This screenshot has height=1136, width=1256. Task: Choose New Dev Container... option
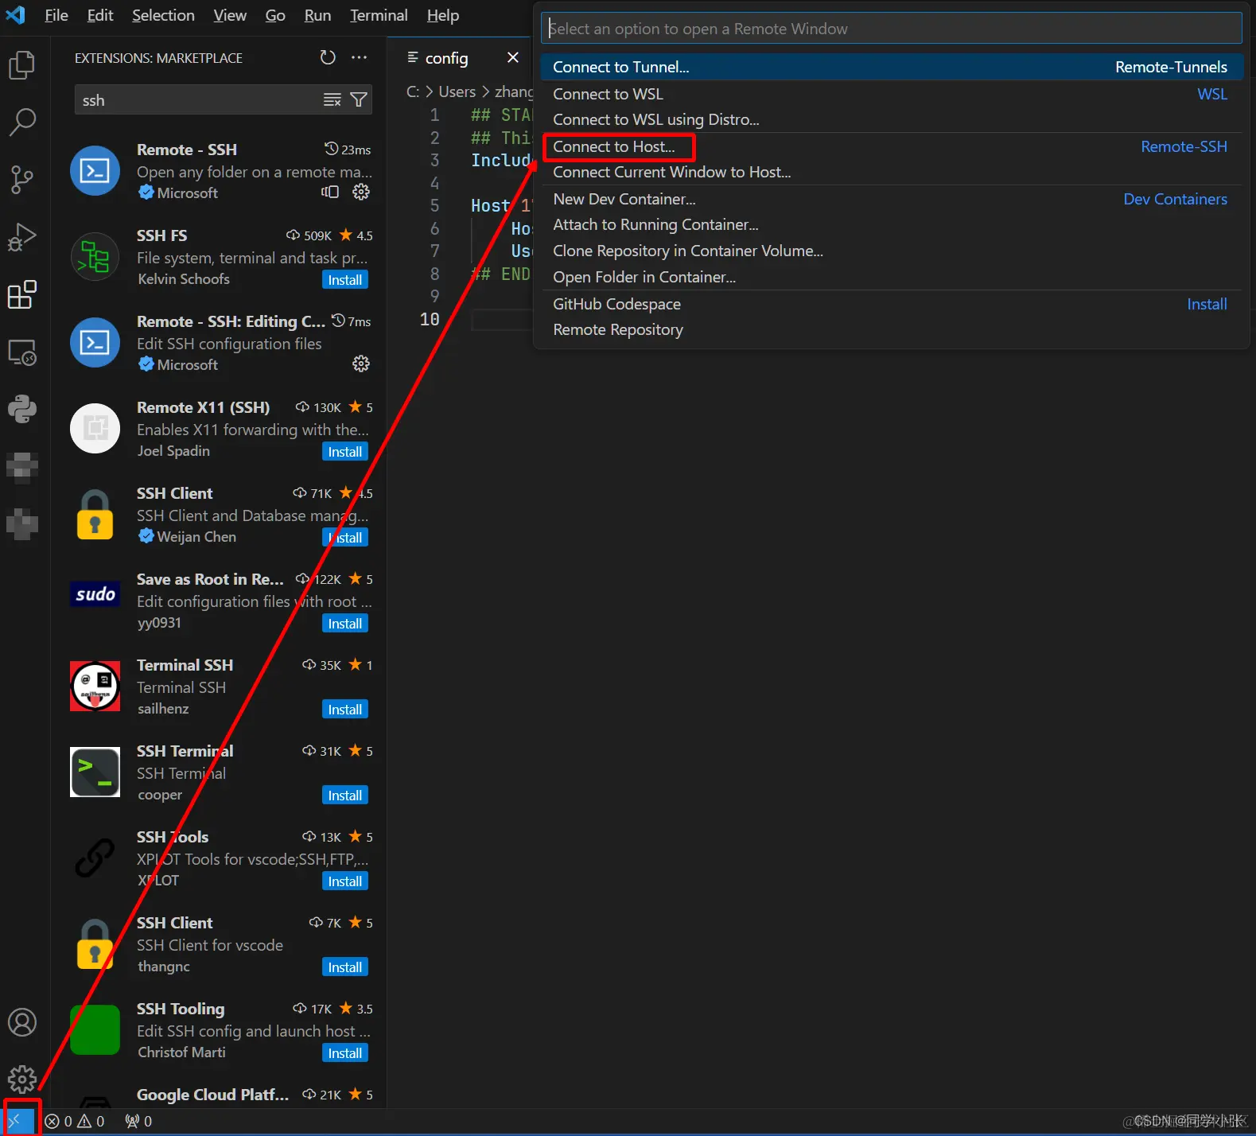[x=891, y=199]
